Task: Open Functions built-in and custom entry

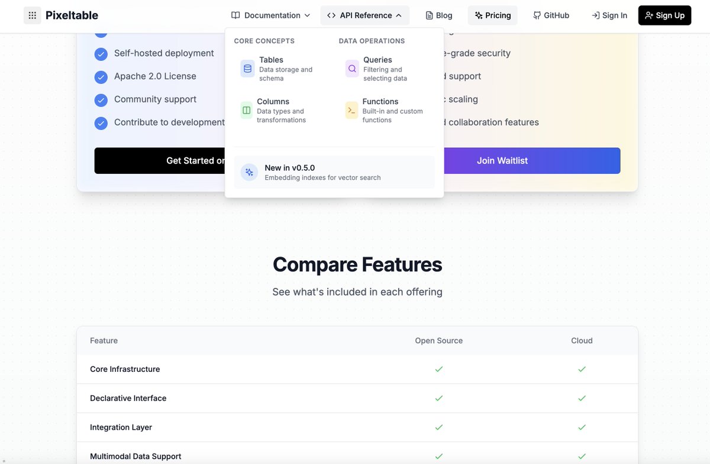Action: (386, 111)
